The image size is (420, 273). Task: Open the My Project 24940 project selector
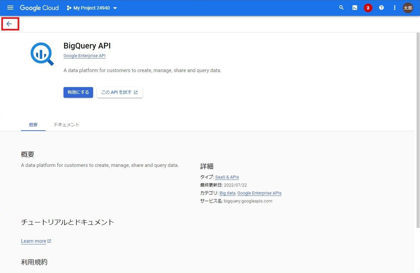coord(92,8)
